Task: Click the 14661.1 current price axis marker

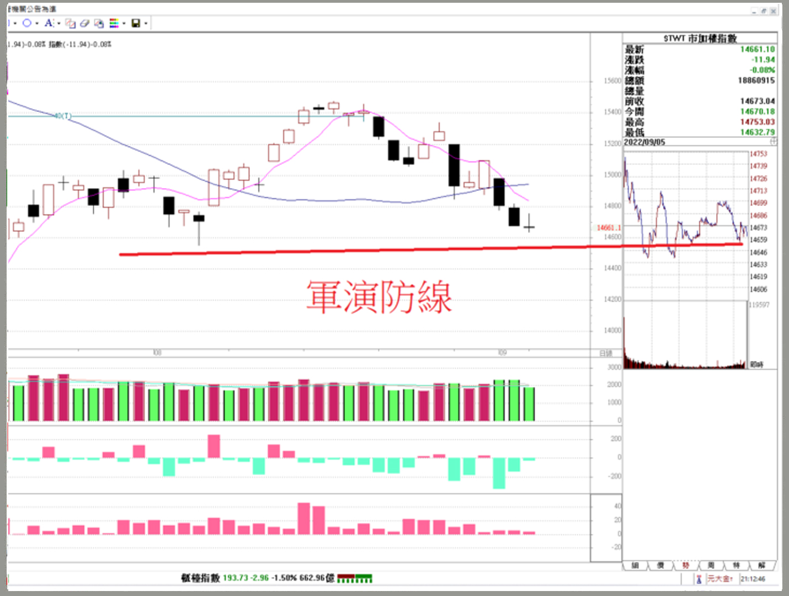Action: (x=609, y=227)
